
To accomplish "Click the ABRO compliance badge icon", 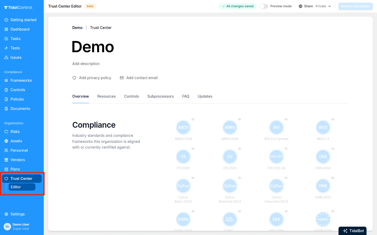I will (230, 127).
